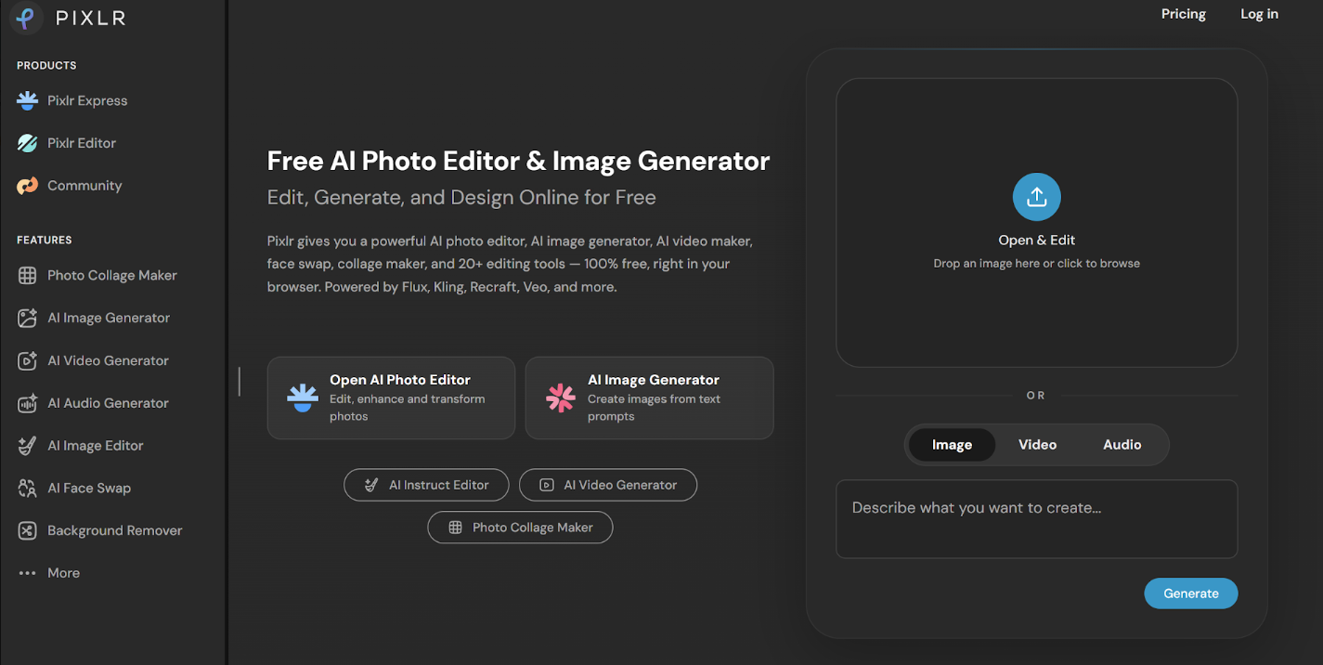The width and height of the screenshot is (1323, 665).
Task: Open the sidebar AI Image Generator label
Action: [109, 318]
